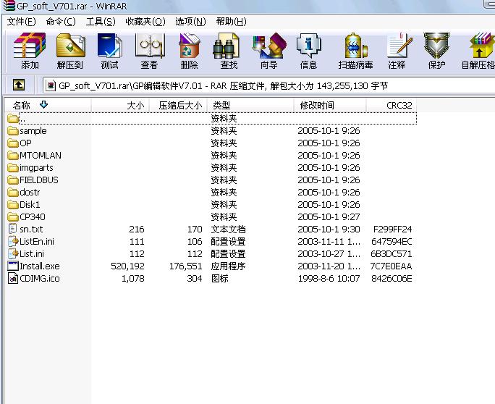The height and width of the screenshot is (404, 495).
Task: Sort by 大小 column header
Action: click(135, 106)
